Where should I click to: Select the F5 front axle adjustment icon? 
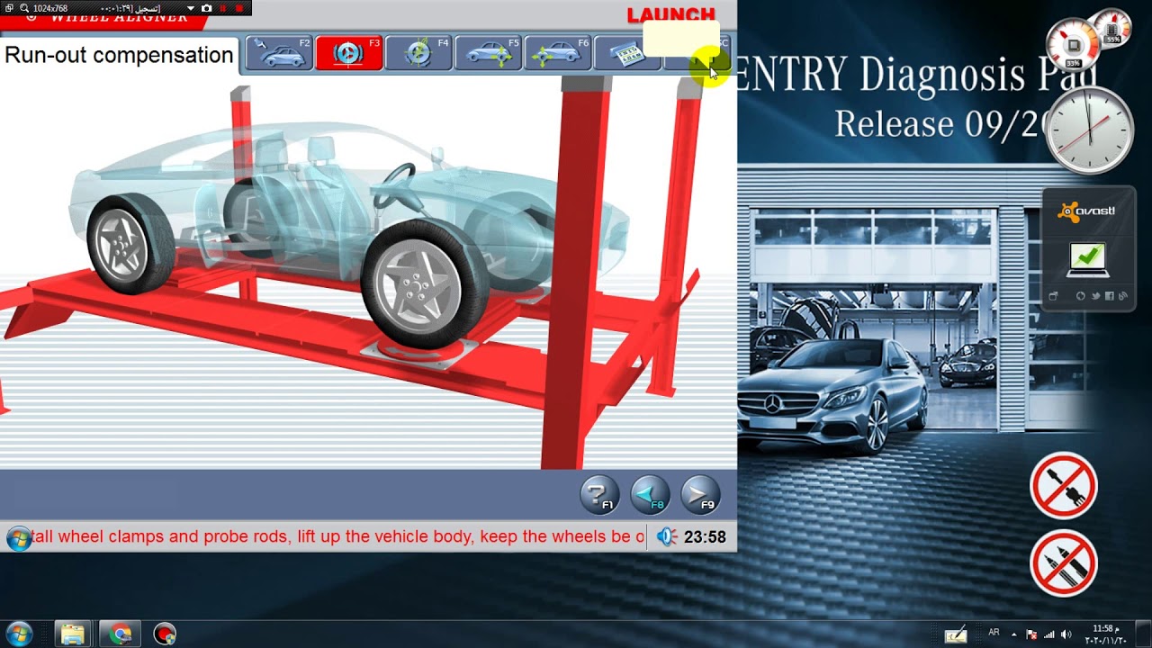point(489,53)
